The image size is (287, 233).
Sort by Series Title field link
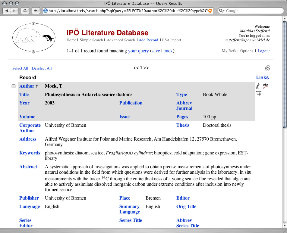click(131, 220)
